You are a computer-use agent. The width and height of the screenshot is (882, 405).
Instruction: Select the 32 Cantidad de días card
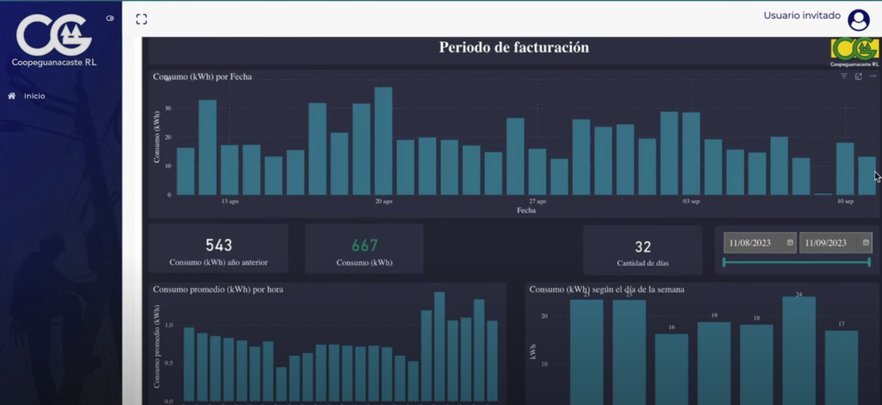click(642, 249)
